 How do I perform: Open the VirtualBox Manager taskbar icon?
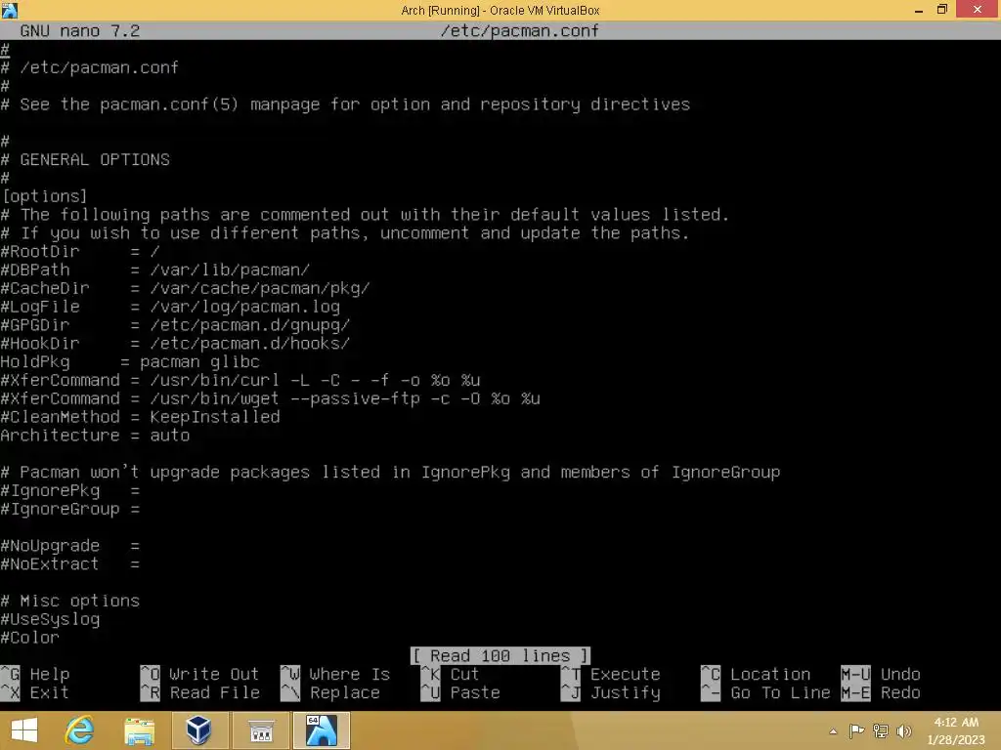coord(198,730)
